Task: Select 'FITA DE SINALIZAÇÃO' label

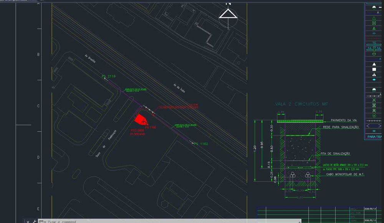Action: pos(335,153)
